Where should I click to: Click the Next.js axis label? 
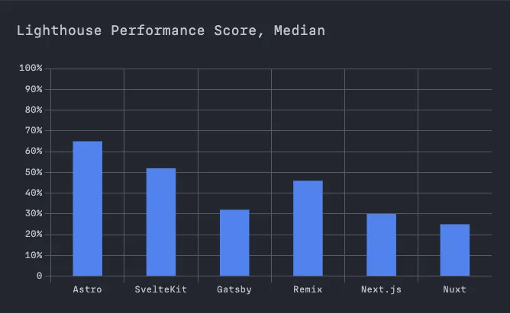(381, 289)
